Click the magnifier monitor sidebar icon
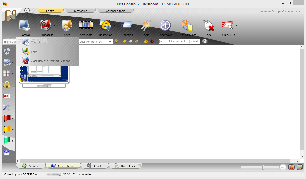Viewport: 306px width, 179px height. (x=7, y=63)
